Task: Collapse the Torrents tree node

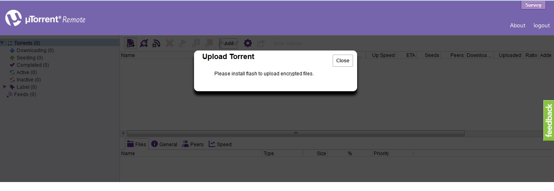Action: (x=2, y=43)
